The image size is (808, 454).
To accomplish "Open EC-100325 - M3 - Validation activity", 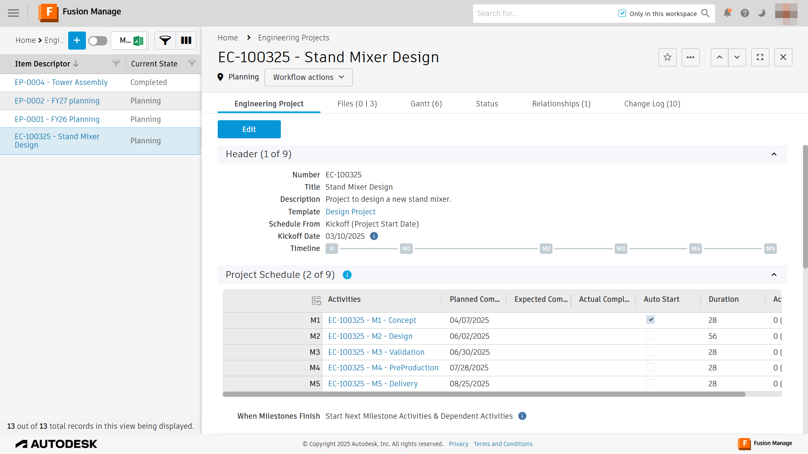I will point(376,352).
